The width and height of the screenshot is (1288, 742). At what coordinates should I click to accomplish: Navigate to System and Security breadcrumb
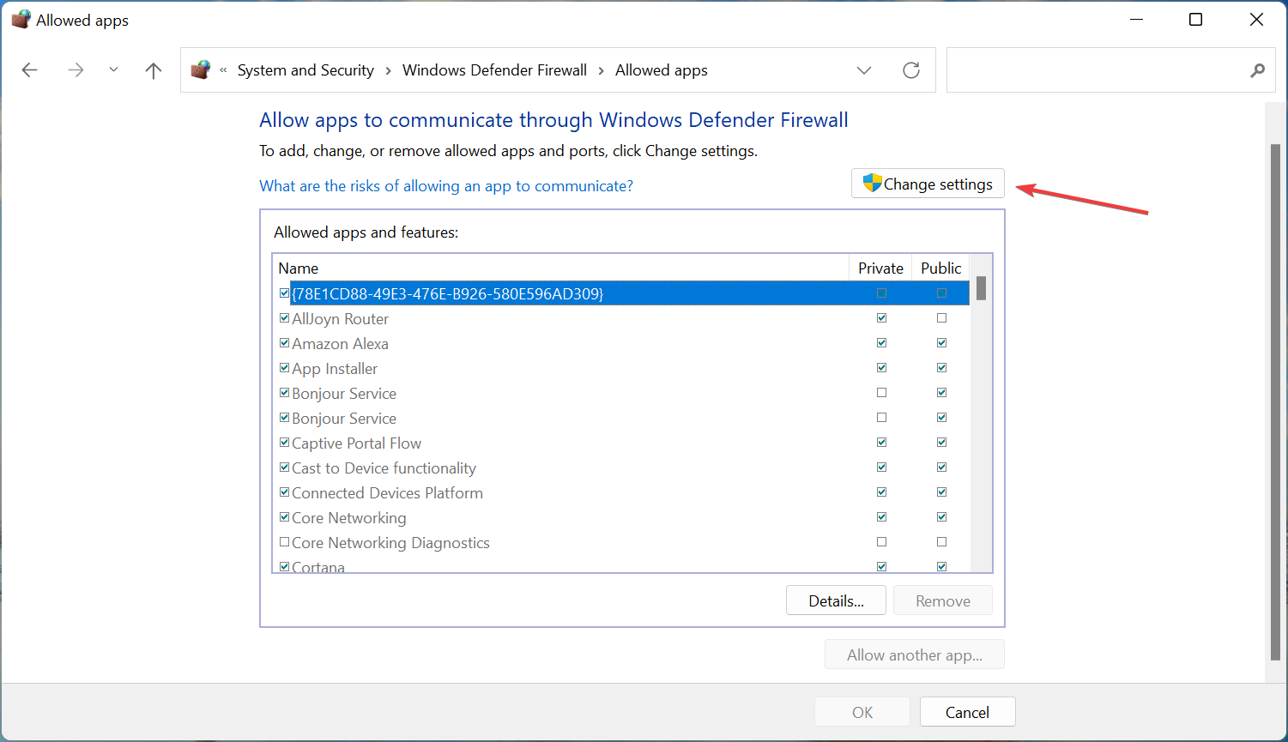pyautogui.click(x=305, y=70)
